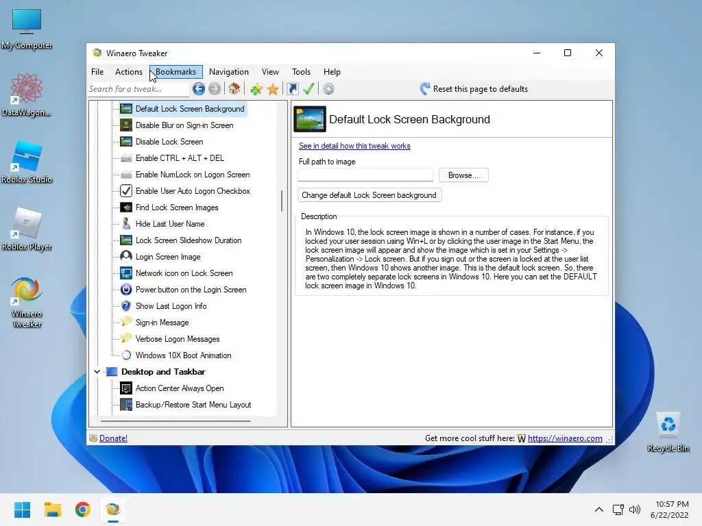Open bookmarks with the gold star icon
702x526 pixels.
pos(273,89)
